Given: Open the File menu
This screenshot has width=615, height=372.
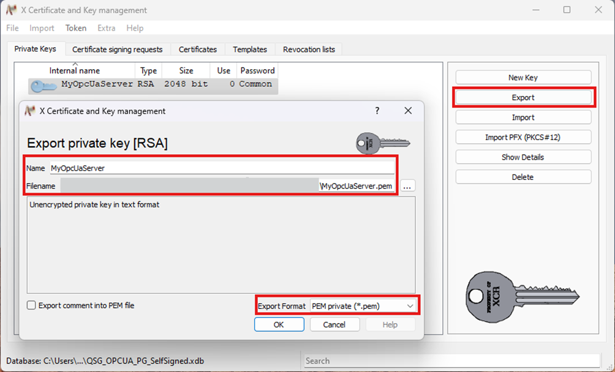Looking at the screenshot, I should (12, 28).
